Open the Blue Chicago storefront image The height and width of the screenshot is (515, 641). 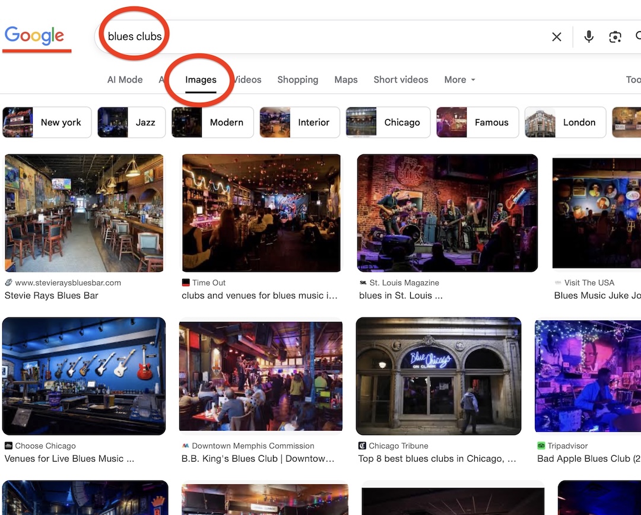[438, 376]
